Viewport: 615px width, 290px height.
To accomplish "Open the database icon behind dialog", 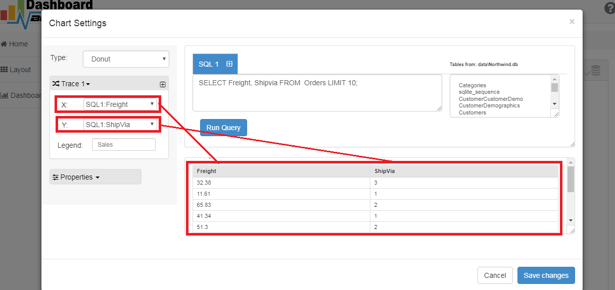I will click(x=595, y=72).
